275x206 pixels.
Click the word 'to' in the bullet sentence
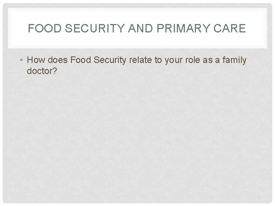(x=158, y=60)
